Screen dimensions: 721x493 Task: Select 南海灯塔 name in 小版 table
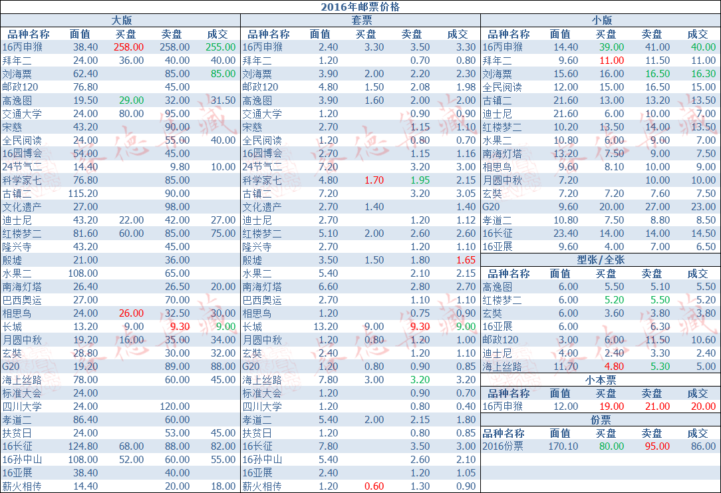[502, 154]
